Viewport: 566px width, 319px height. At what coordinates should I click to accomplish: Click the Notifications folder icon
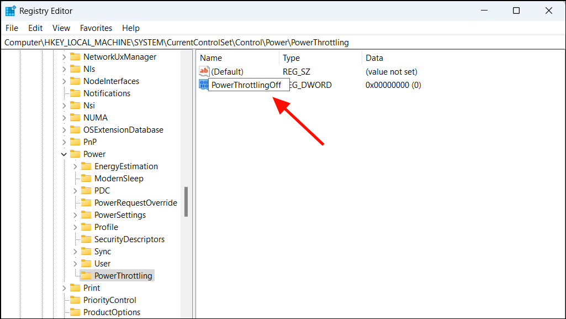pos(76,93)
